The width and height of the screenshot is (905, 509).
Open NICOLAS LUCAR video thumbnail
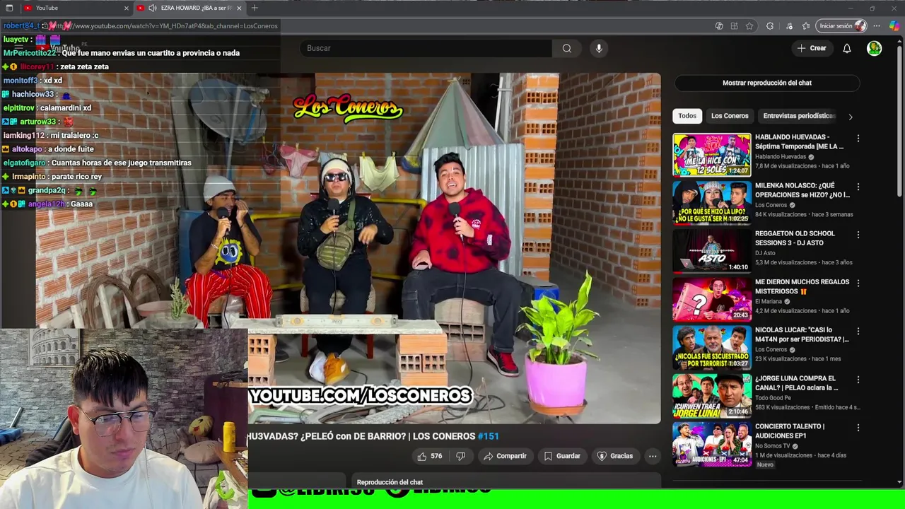[x=712, y=347]
